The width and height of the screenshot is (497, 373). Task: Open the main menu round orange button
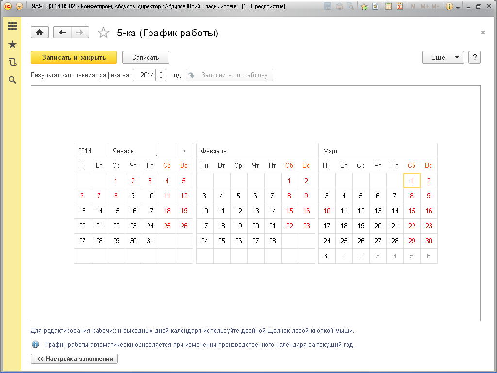(x=19, y=6)
